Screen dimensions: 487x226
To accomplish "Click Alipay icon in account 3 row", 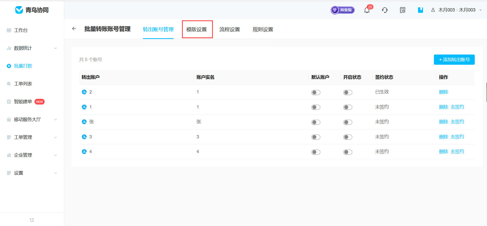I will [x=84, y=137].
